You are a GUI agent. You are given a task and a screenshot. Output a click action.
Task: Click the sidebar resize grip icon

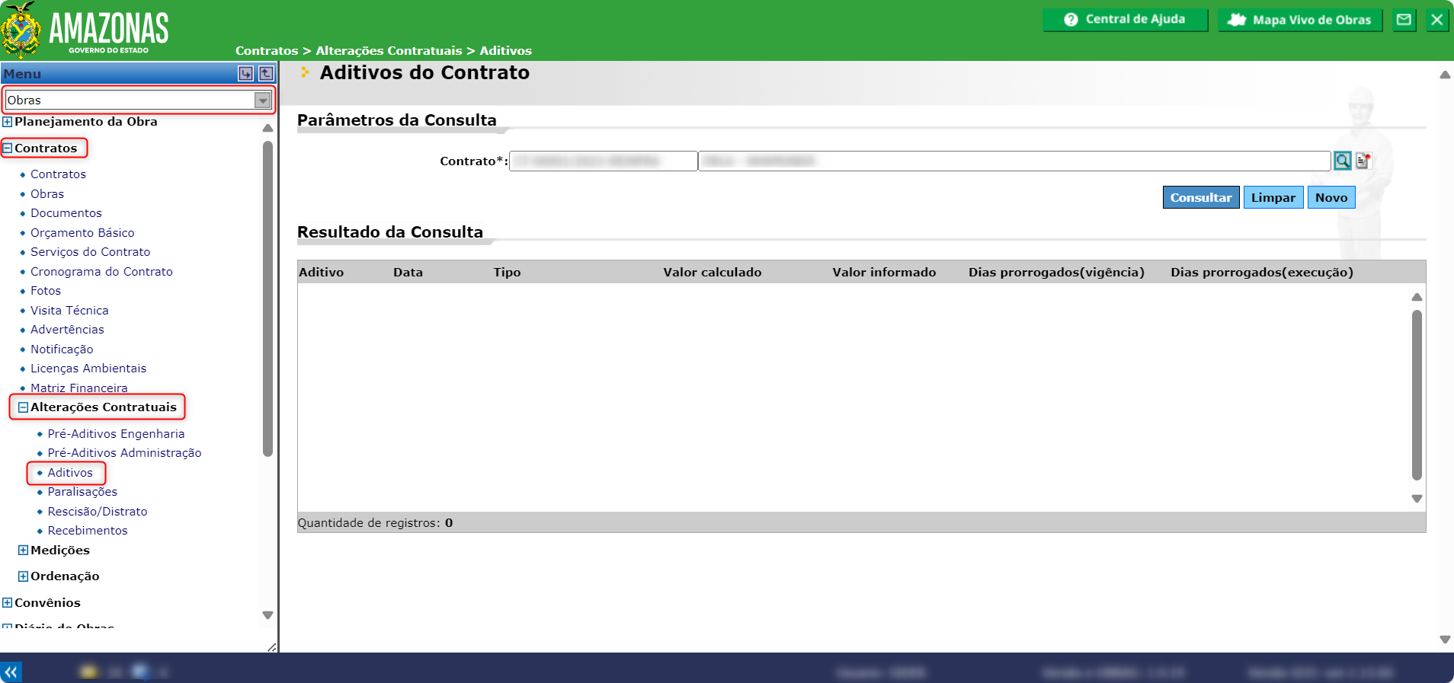(272, 647)
